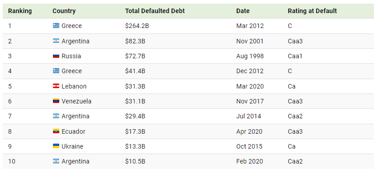Select the Ranking column header
377x173 pixels.
tap(20, 11)
